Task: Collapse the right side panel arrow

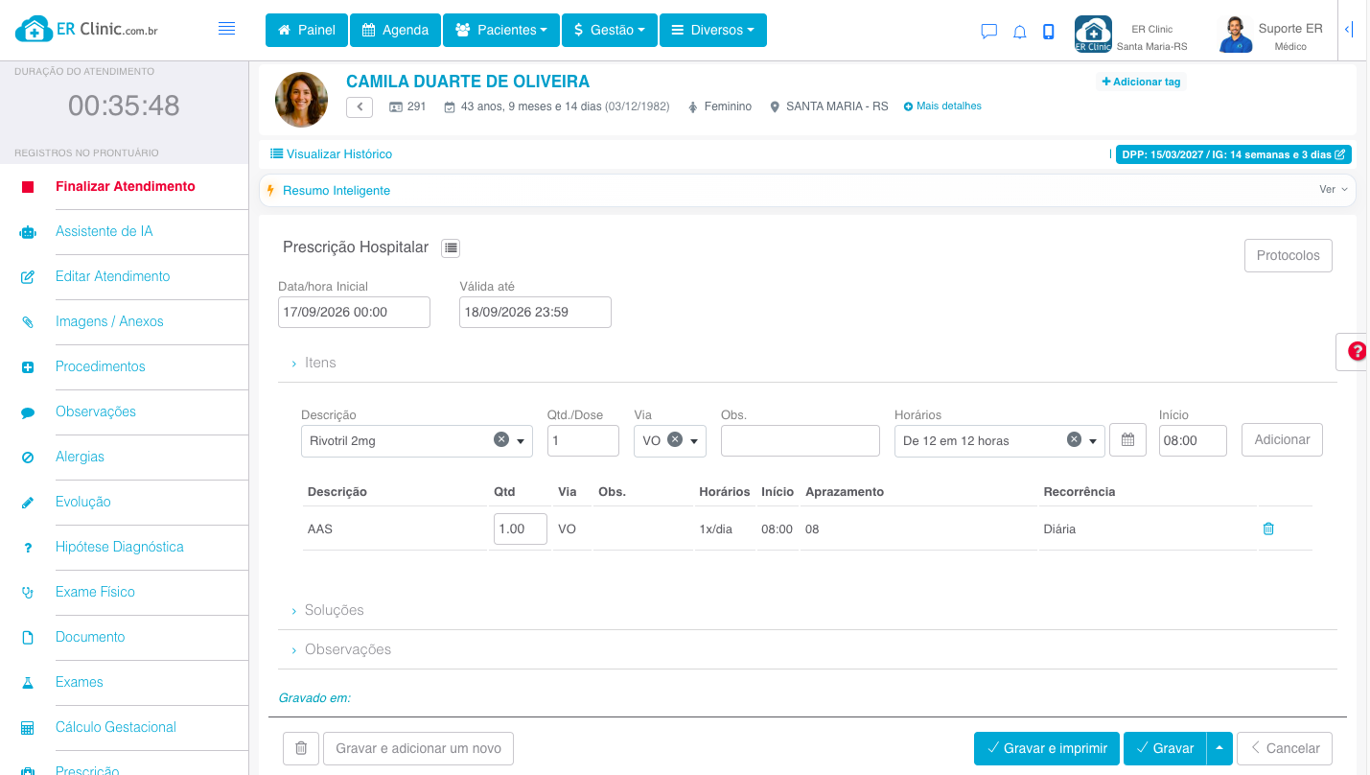Action: tap(1349, 30)
